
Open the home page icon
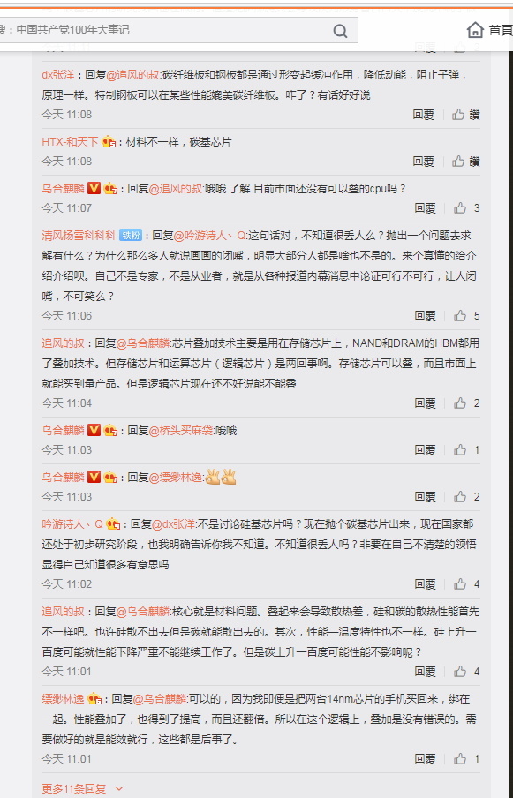[x=475, y=29]
